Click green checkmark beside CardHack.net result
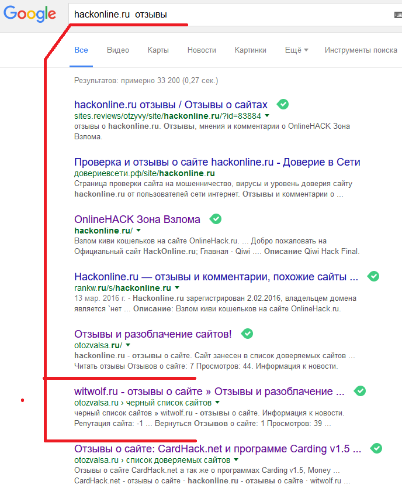Viewport: 402px width, 498px height. [376, 448]
